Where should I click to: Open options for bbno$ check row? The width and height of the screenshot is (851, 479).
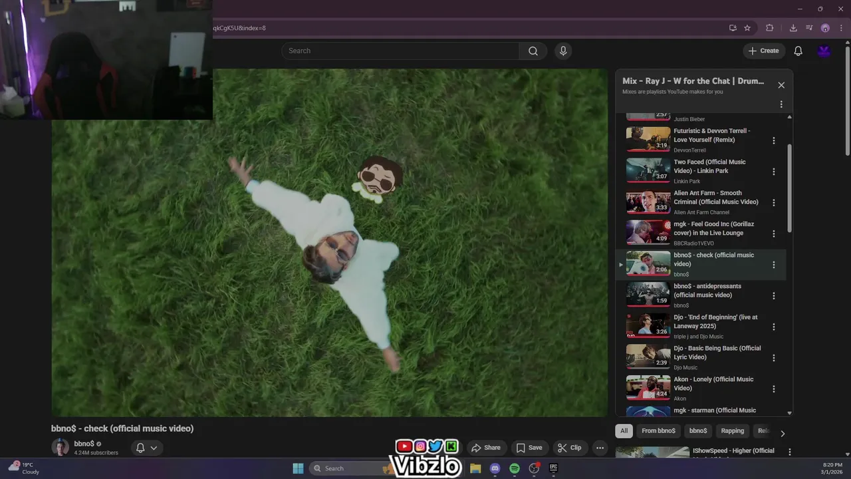coord(773,265)
